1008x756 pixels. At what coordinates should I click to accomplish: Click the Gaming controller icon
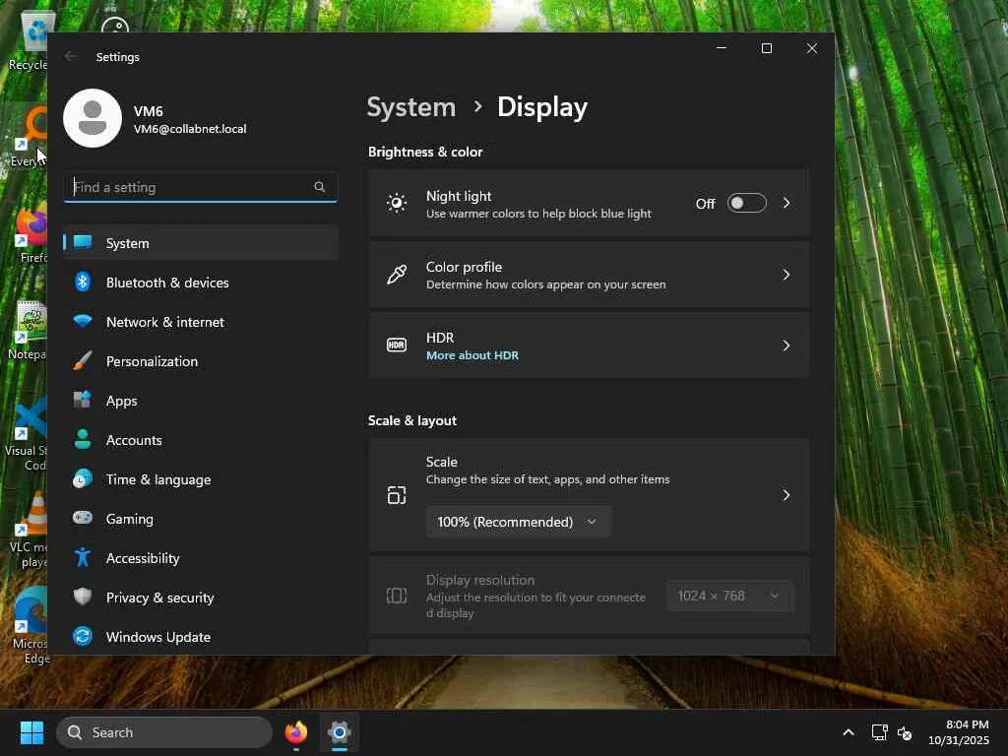(83, 519)
